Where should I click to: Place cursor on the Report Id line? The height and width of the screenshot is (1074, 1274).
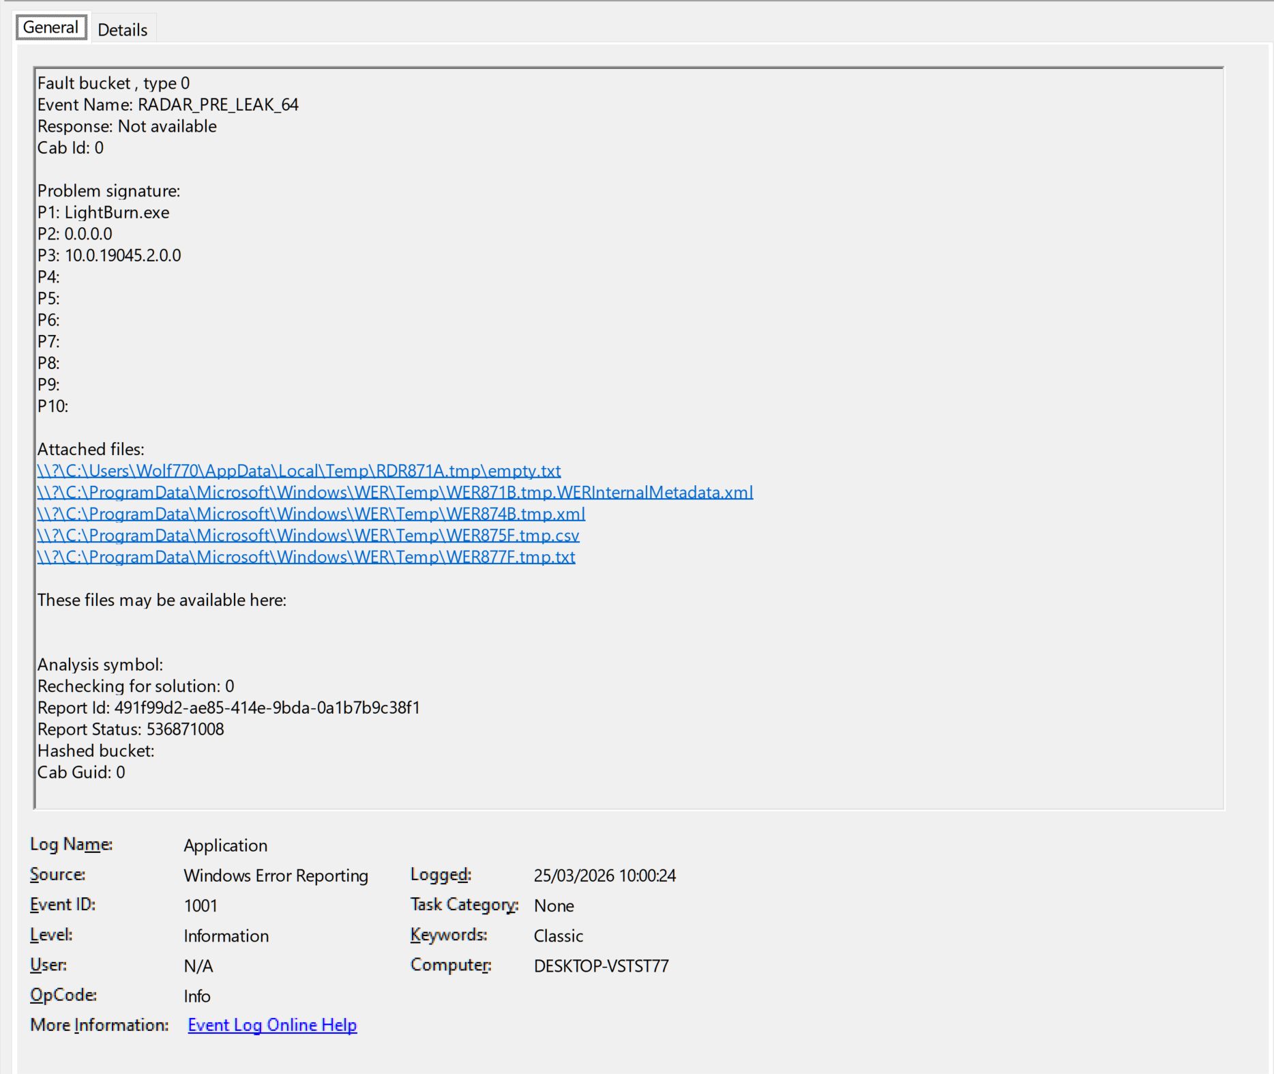[x=228, y=708]
